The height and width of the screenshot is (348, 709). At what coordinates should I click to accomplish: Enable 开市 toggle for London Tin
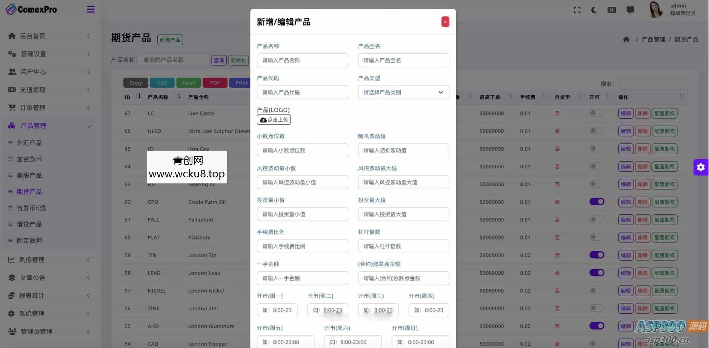pos(596,255)
